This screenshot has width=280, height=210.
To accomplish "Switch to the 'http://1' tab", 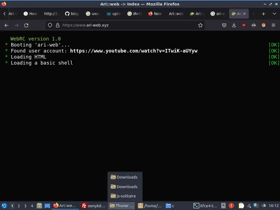I will tap(51, 14).
